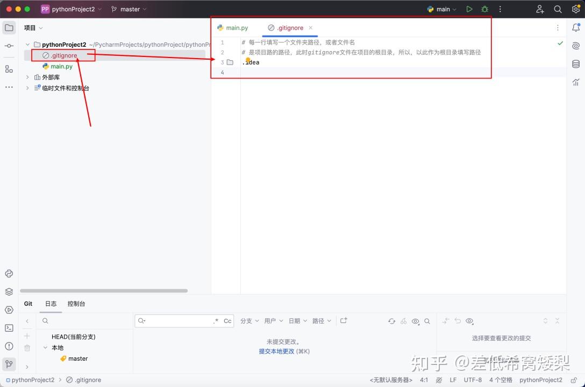Open the Project tool window folder icon
The width and height of the screenshot is (585, 387).
click(x=9, y=27)
